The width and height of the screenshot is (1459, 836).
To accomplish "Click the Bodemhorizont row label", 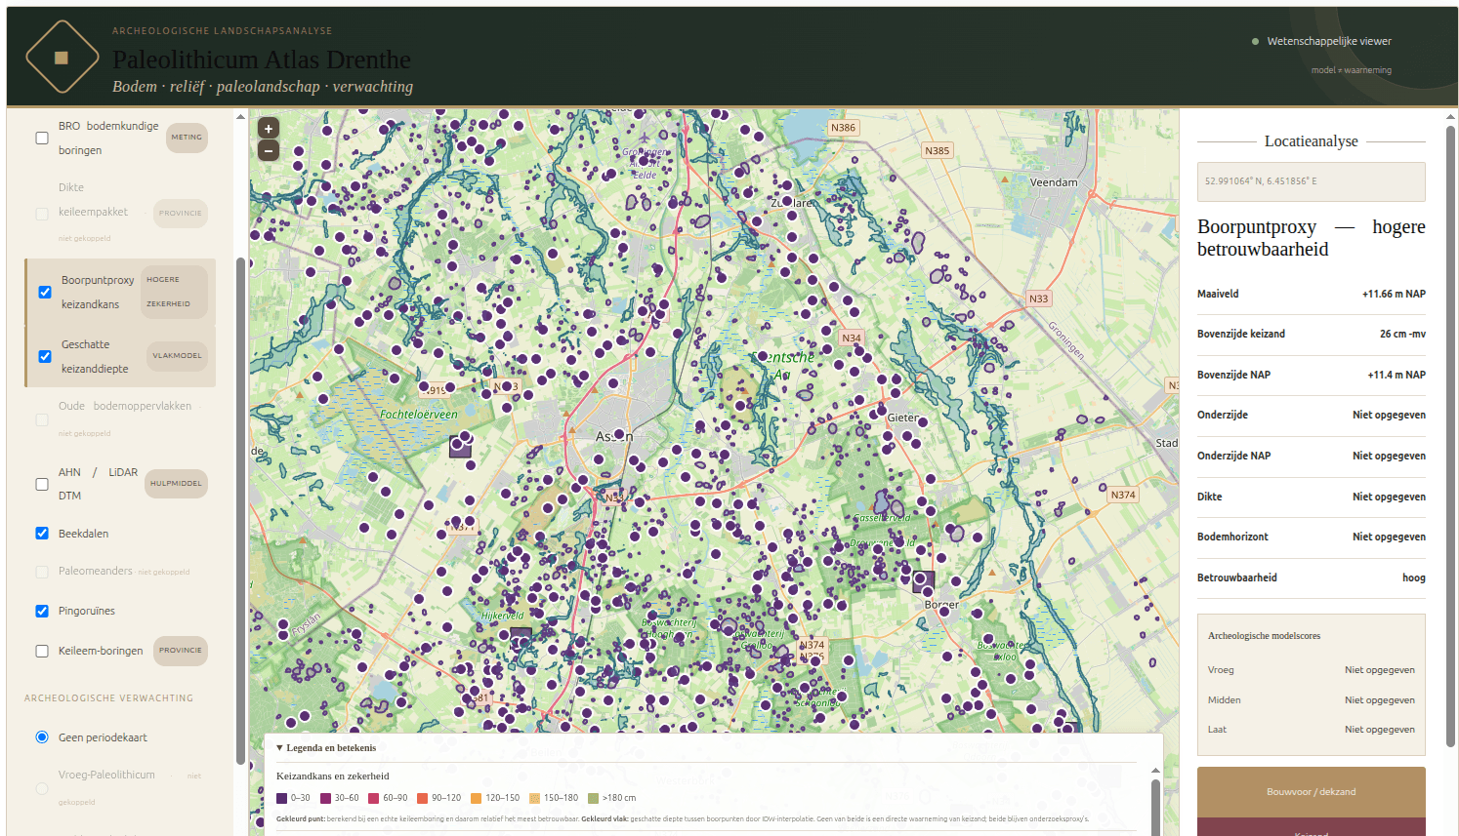I will (1233, 537).
